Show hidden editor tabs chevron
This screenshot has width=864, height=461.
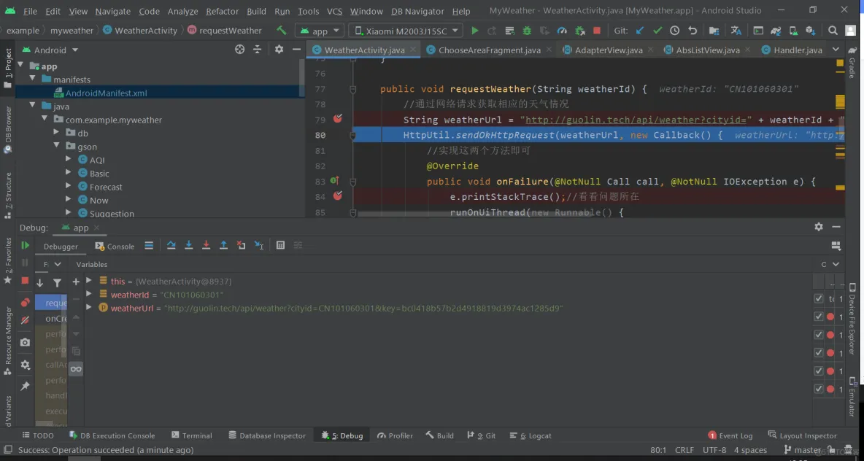point(836,50)
